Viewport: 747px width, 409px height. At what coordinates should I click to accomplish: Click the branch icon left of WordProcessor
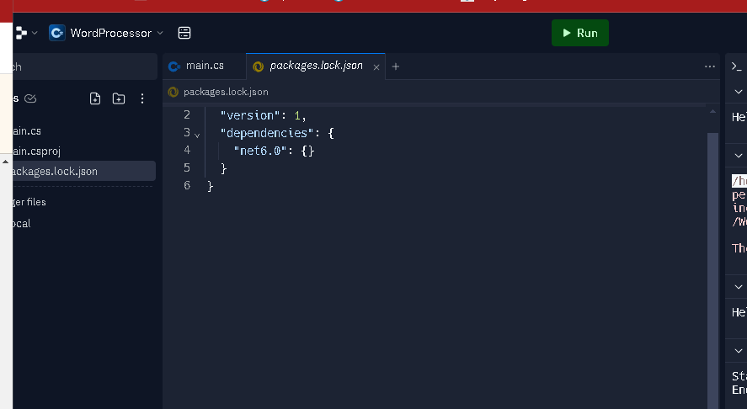21,33
